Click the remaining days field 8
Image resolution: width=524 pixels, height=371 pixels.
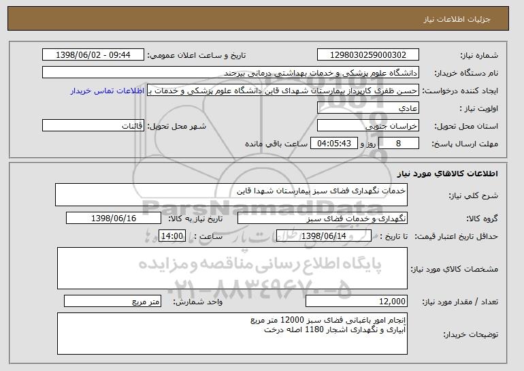[398, 144]
